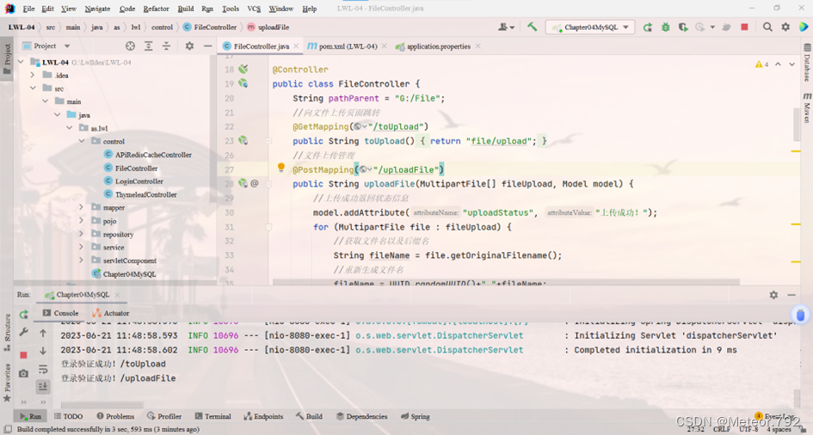The width and height of the screenshot is (813, 435).
Task: Open IDE settings gear in top toolbar
Action: click(785, 28)
